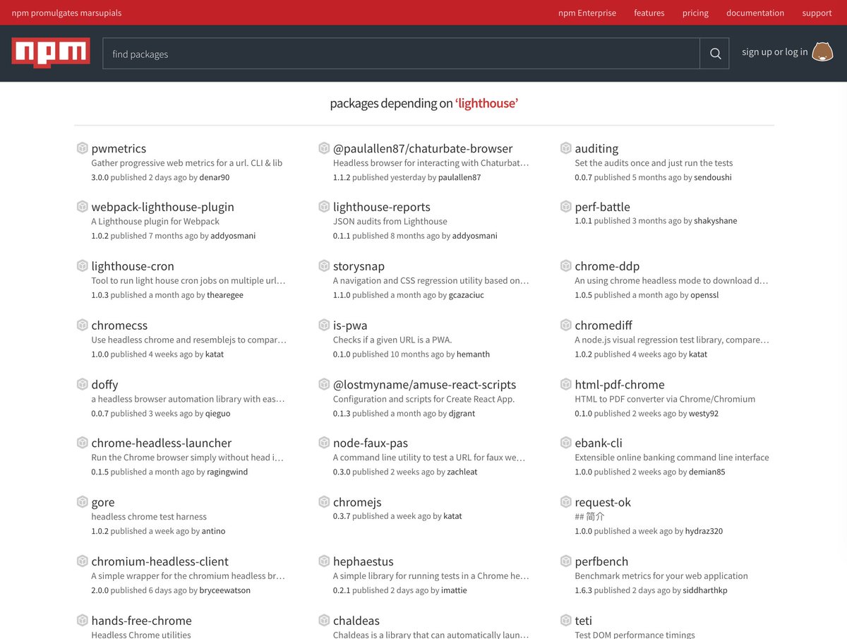Click package icon beside node-faux-pas
The height and width of the screenshot is (639, 847).
324,443
